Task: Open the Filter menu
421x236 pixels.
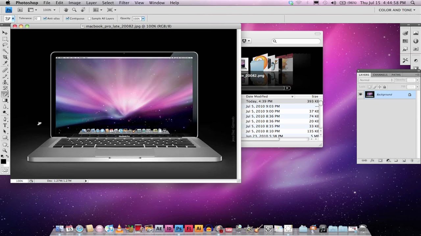Action: pos(124,3)
